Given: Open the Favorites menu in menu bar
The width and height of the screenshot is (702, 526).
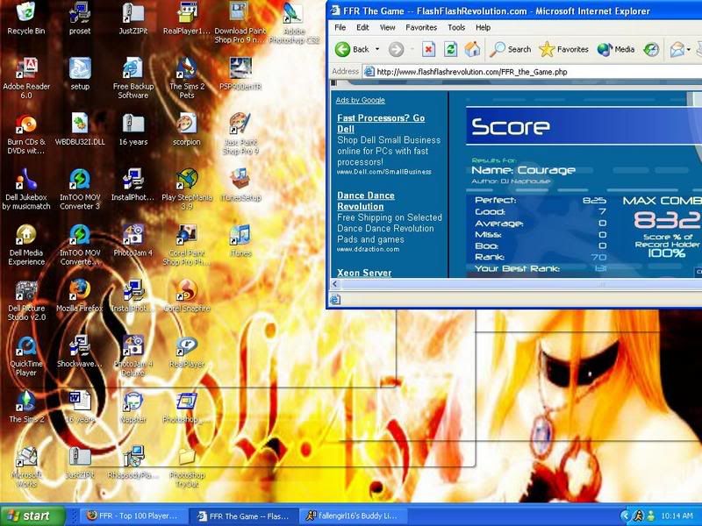Looking at the screenshot, I should [421, 27].
